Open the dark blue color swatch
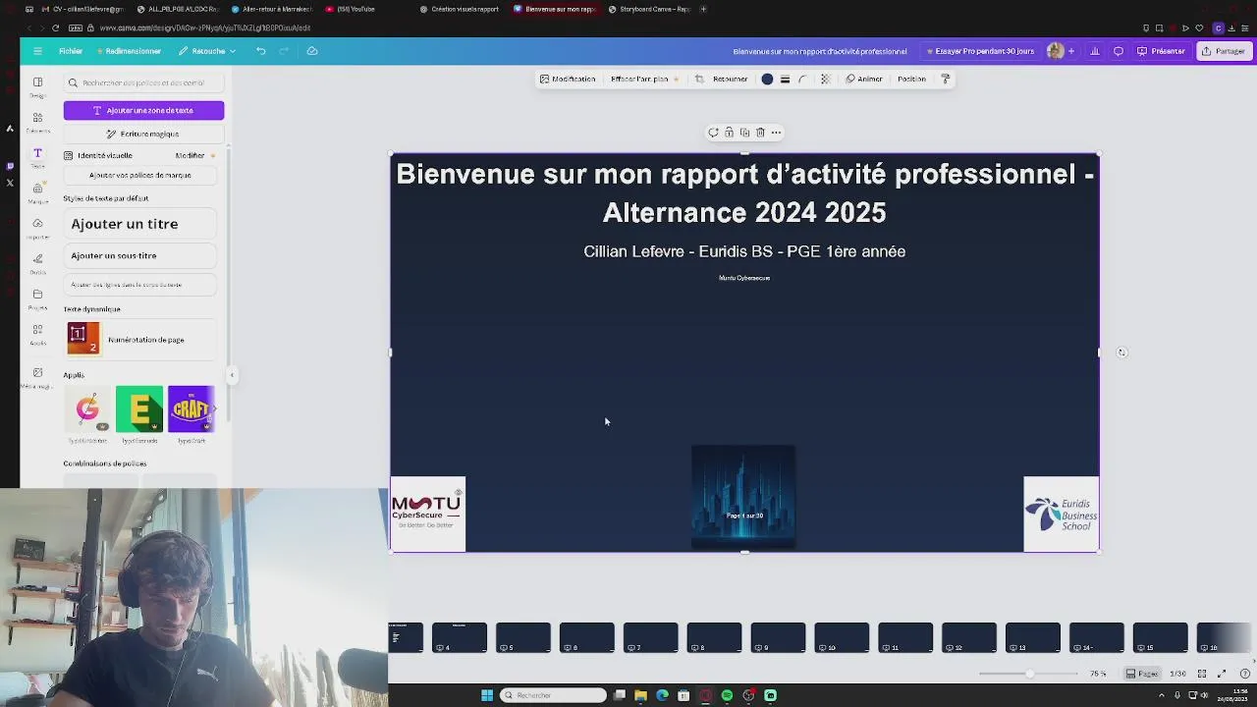 pyautogui.click(x=767, y=79)
